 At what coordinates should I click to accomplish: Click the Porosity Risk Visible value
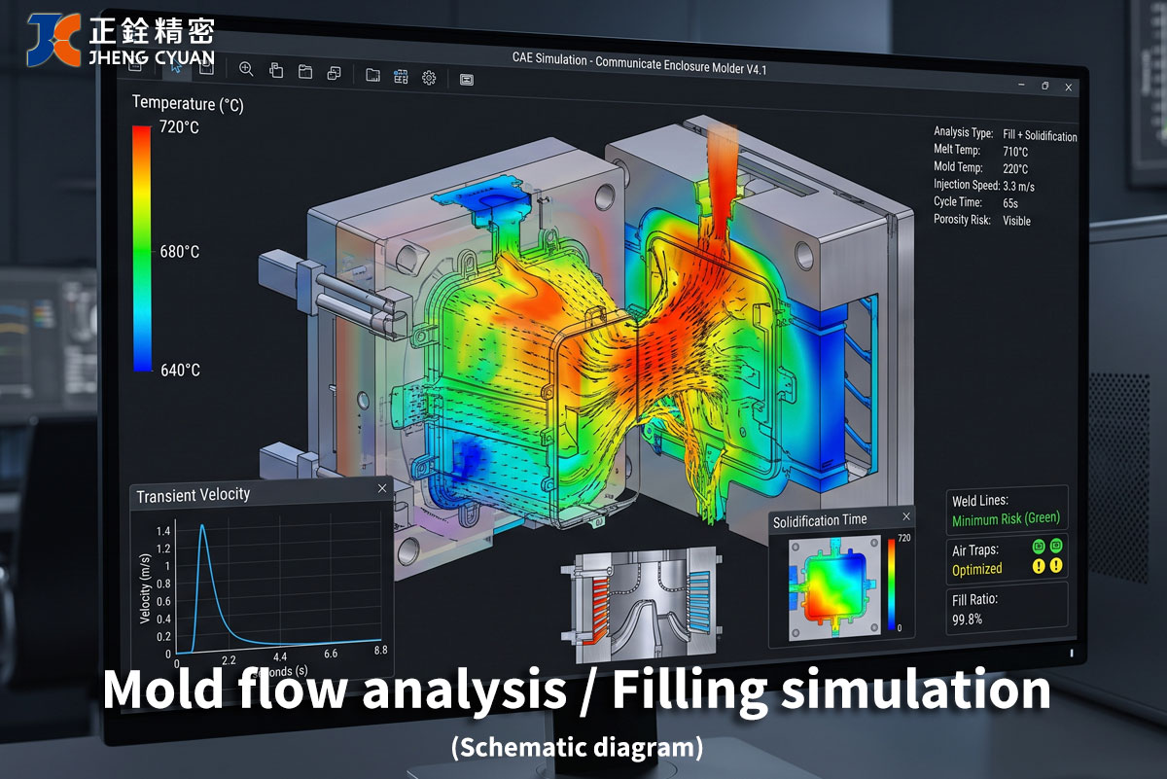1016,221
